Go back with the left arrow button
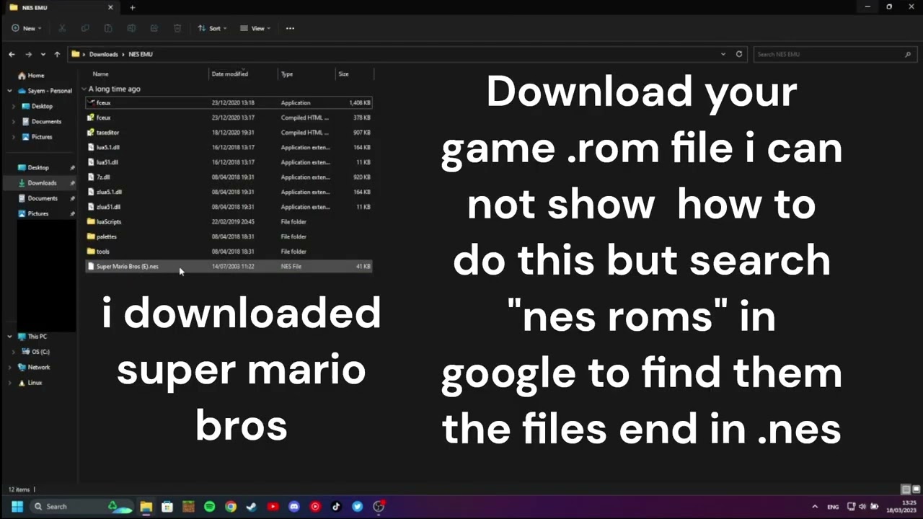 click(12, 54)
